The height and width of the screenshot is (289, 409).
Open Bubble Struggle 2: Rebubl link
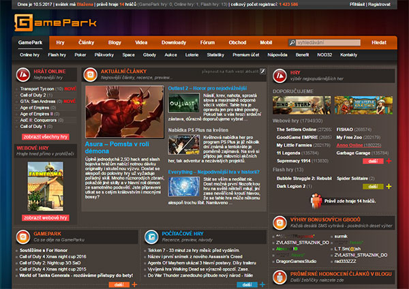tap(304, 179)
